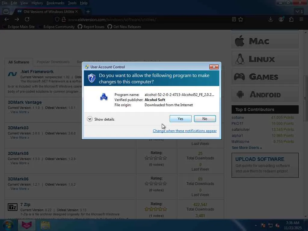
Task: Open the Help menu in browser
Action: [84, 3]
